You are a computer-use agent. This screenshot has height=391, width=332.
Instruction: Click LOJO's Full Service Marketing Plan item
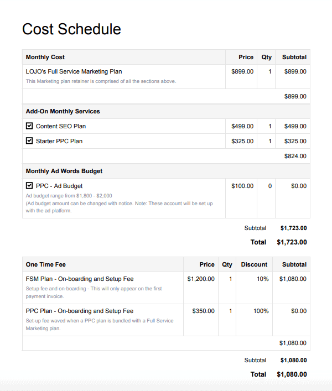point(74,71)
